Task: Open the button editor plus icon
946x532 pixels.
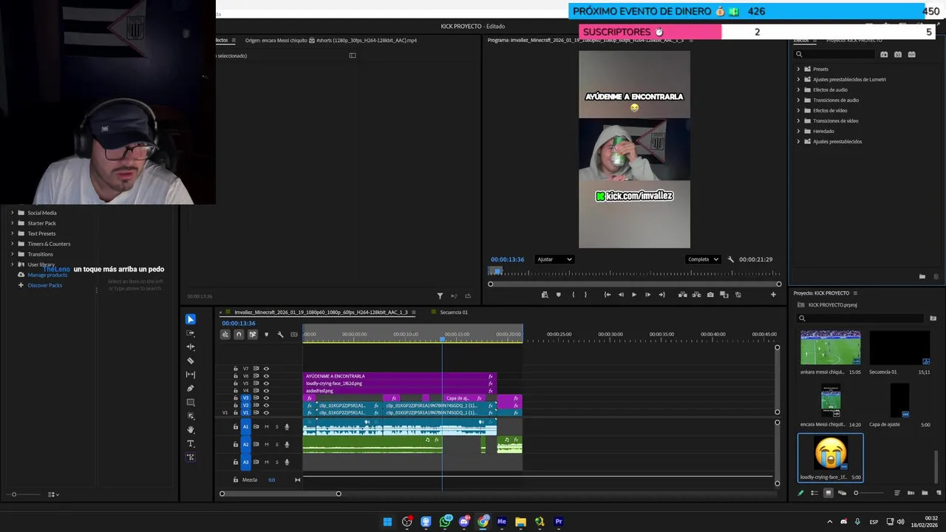Action: tap(773, 295)
